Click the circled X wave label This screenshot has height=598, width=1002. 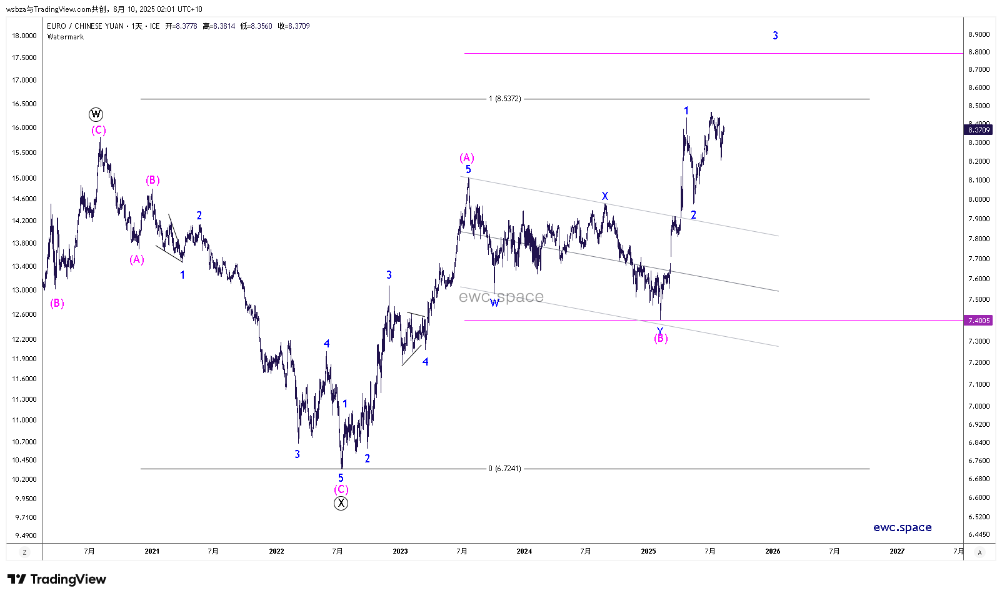(x=341, y=503)
